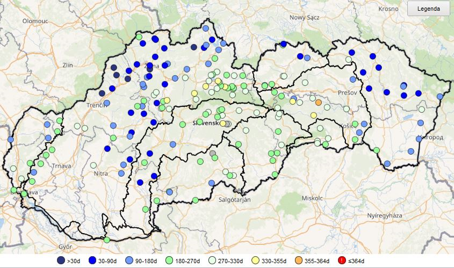Select the 270-330d pale legend swatch
The height and width of the screenshot is (268, 454).
[x=212, y=261]
